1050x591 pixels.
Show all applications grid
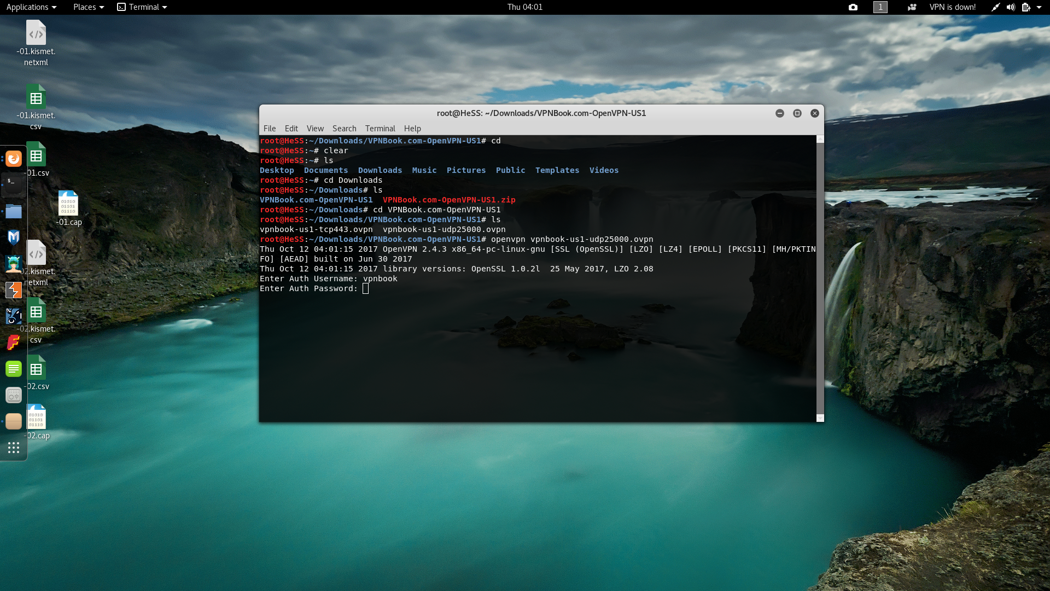(14, 448)
